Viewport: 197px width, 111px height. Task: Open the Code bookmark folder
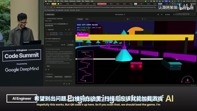73,10
